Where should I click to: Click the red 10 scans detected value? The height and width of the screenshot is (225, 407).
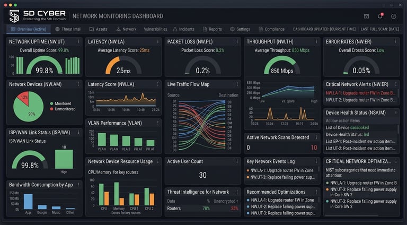pyautogui.click(x=314, y=148)
